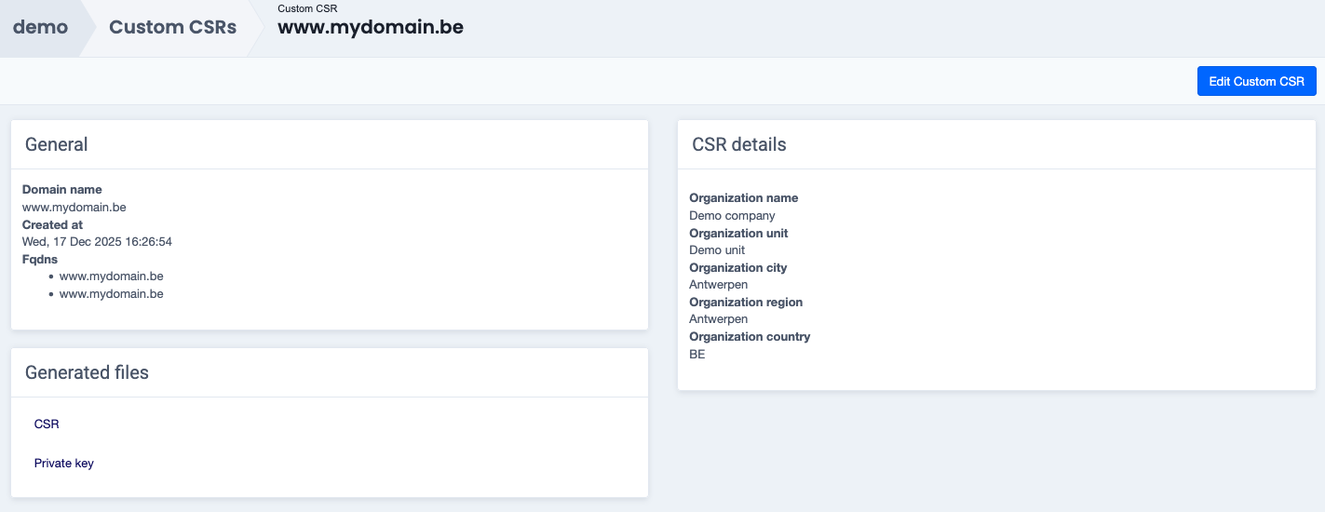Viewport: 1325px width, 512px height.
Task: Click the small Custom CSR label above the title
Action: [x=307, y=8]
